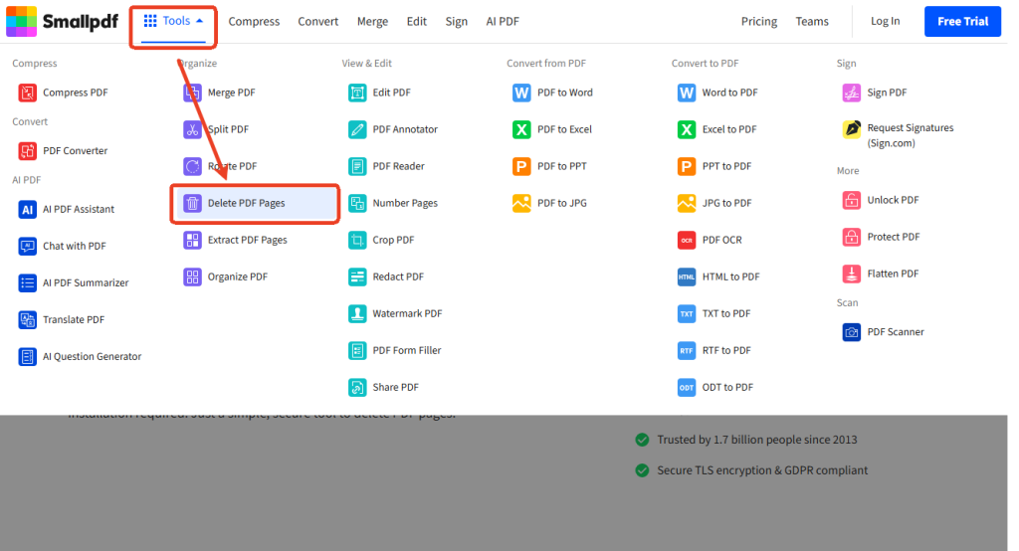Click the AI PDF Summarizer icon
The width and height of the screenshot is (1019, 551).
tap(27, 282)
